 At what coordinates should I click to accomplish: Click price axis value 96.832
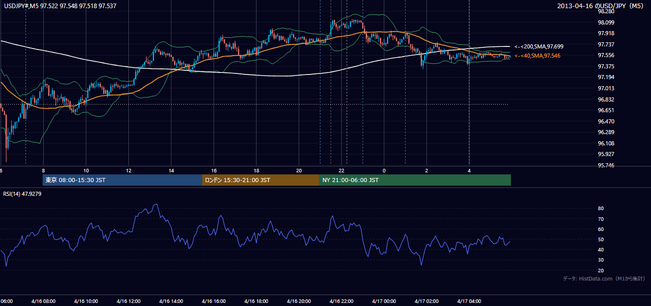click(606, 99)
